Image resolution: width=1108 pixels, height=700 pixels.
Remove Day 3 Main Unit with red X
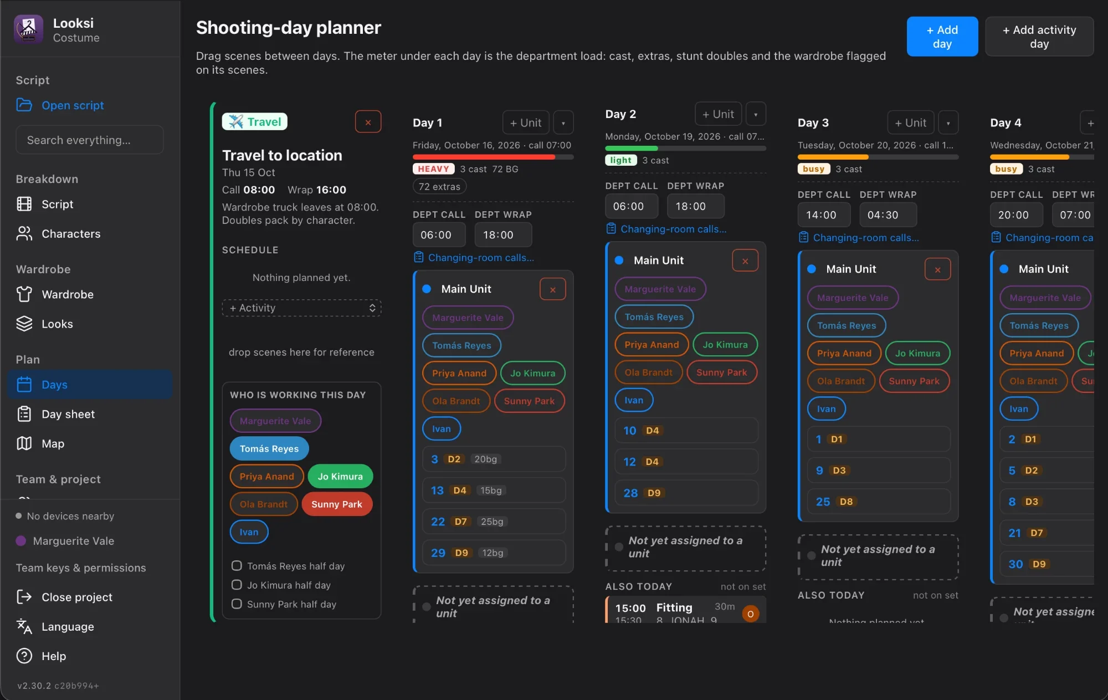tap(937, 269)
